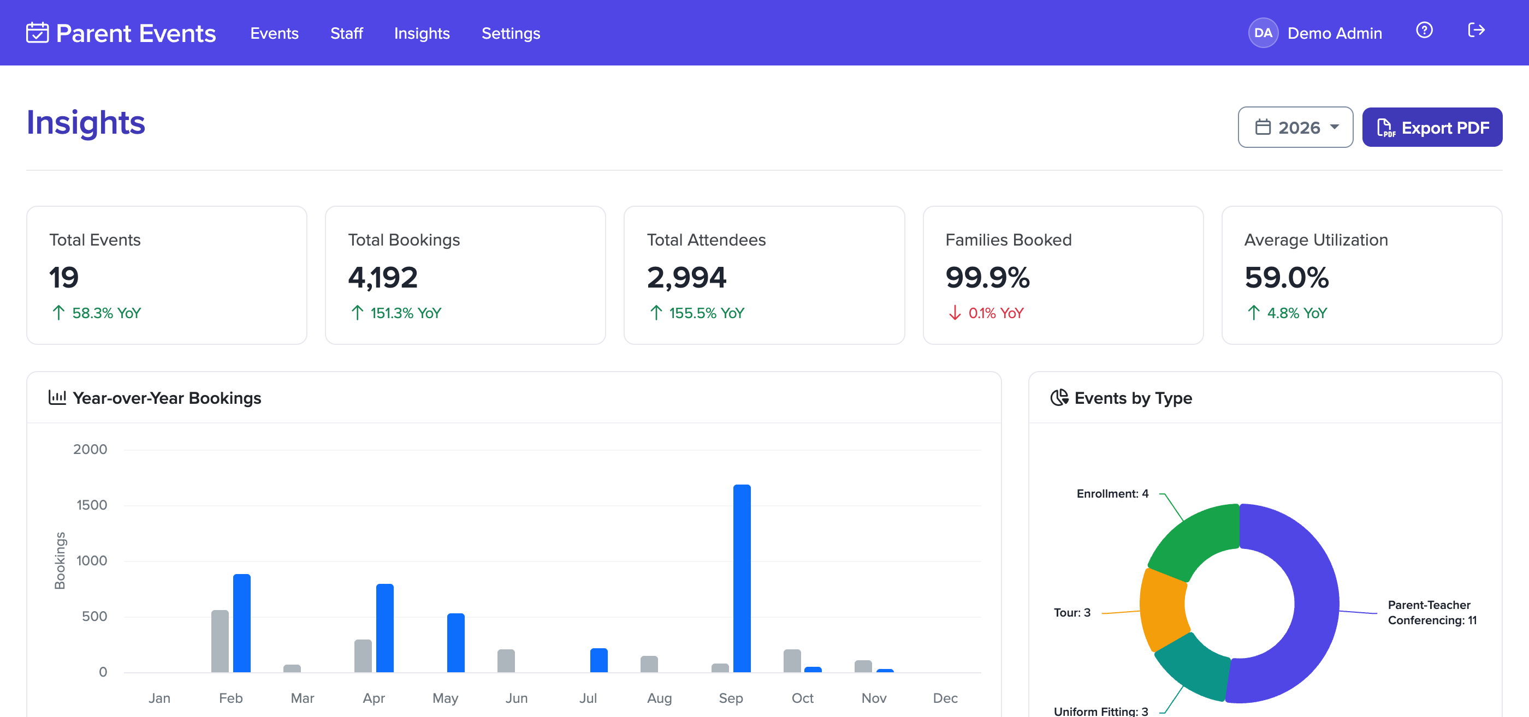Click the Average Utilization value 59.0%

pos(1286,277)
